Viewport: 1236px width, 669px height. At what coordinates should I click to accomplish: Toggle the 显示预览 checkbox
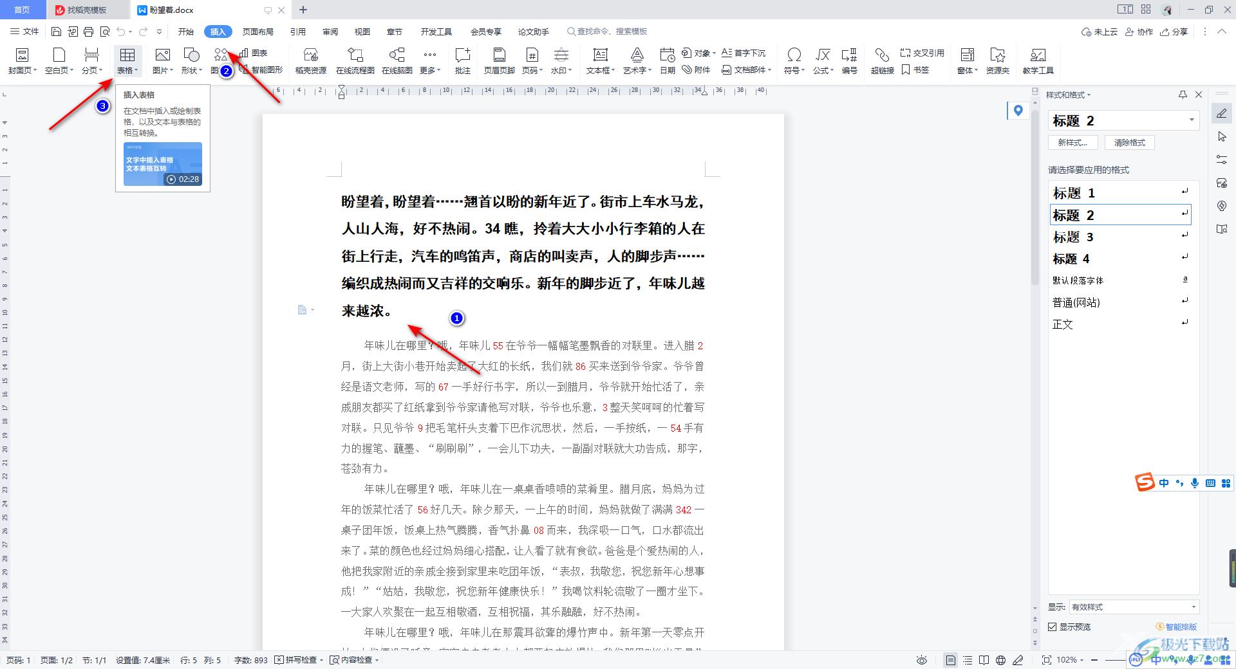1052,627
